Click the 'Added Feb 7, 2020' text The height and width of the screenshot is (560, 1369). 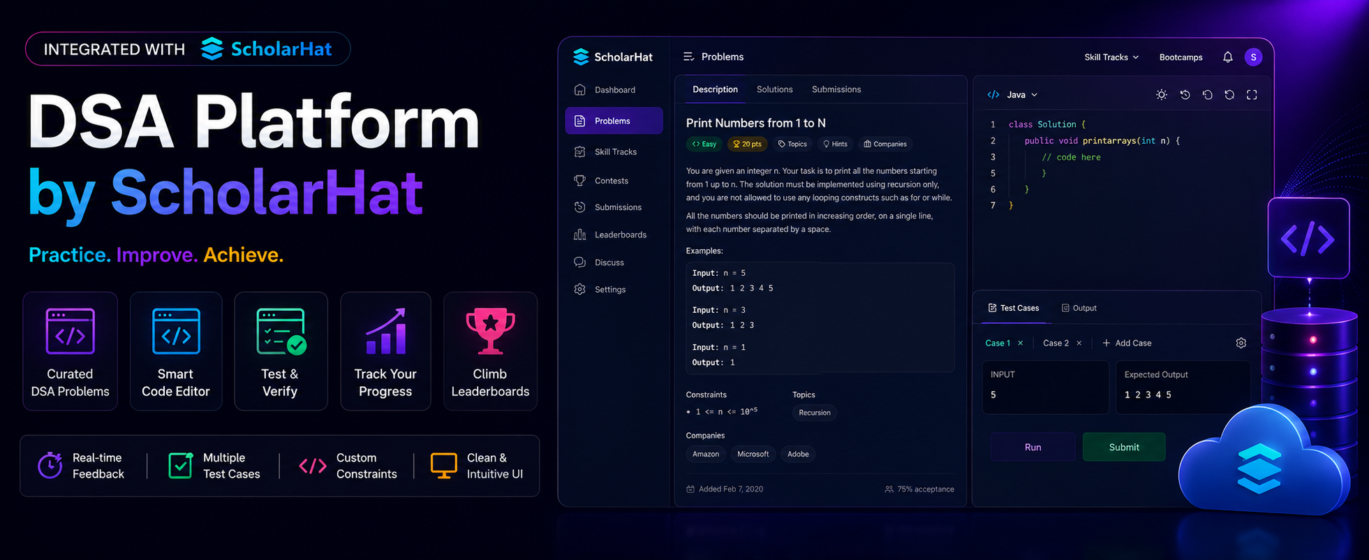pyautogui.click(x=730, y=489)
